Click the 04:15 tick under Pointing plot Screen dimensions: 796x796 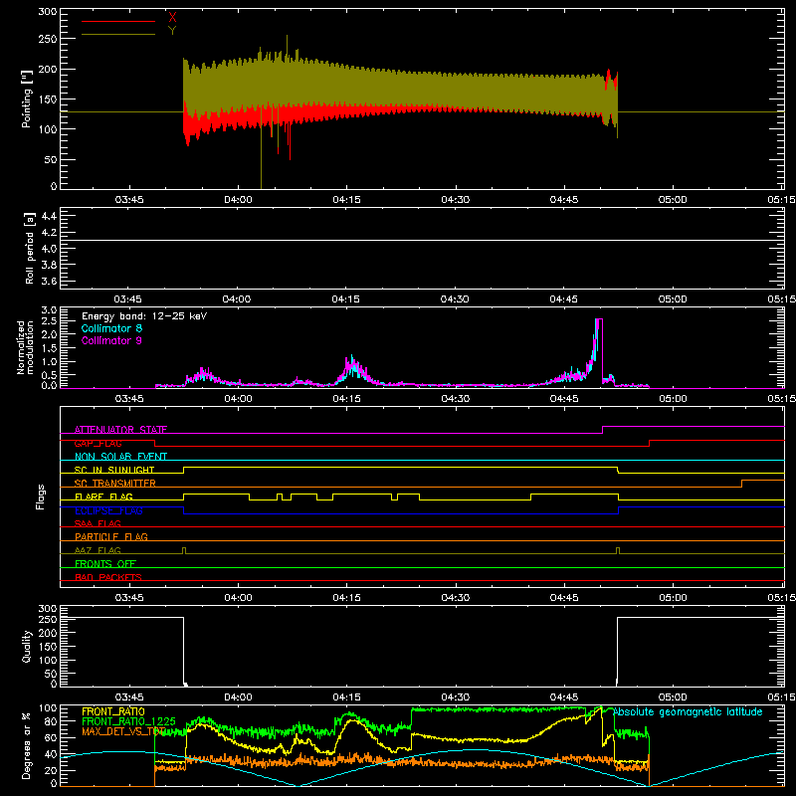[x=346, y=200]
